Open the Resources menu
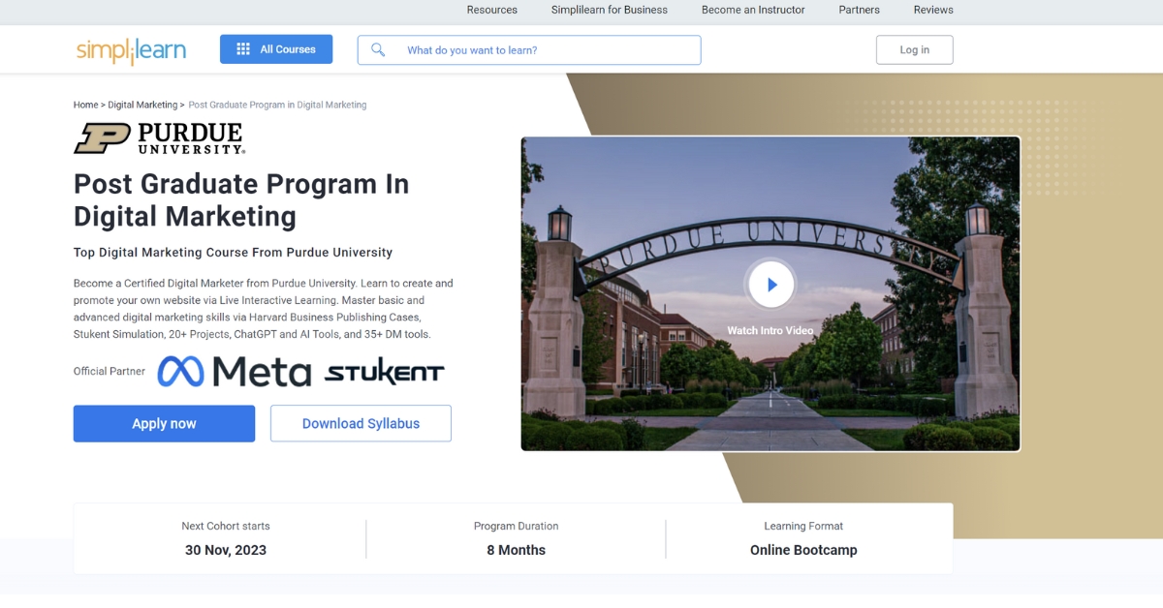1163x608 pixels. coord(491,11)
